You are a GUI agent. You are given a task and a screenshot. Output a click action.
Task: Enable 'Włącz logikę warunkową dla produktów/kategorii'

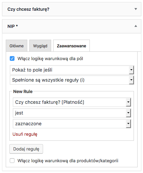pos(12,161)
